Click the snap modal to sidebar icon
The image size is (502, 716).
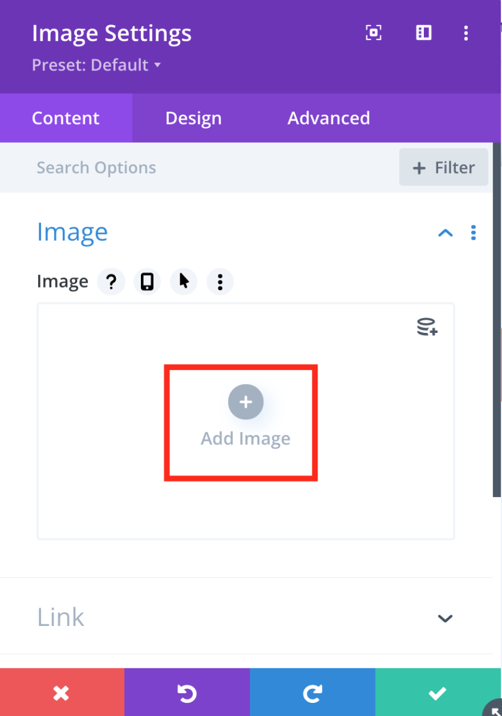click(423, 33)
